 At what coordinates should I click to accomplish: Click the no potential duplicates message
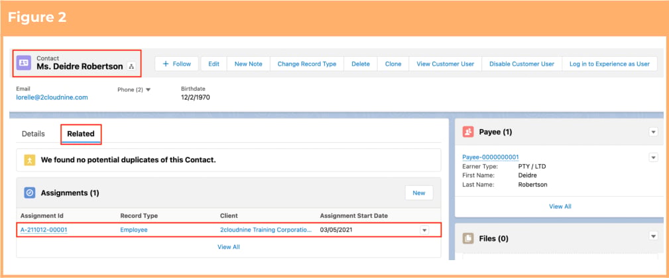[129, 160]
